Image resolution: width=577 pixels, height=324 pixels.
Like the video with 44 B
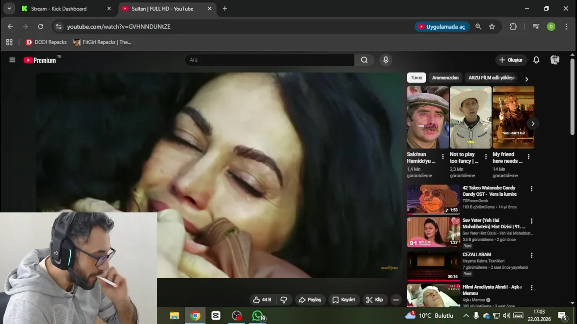[x=262, y=300]
